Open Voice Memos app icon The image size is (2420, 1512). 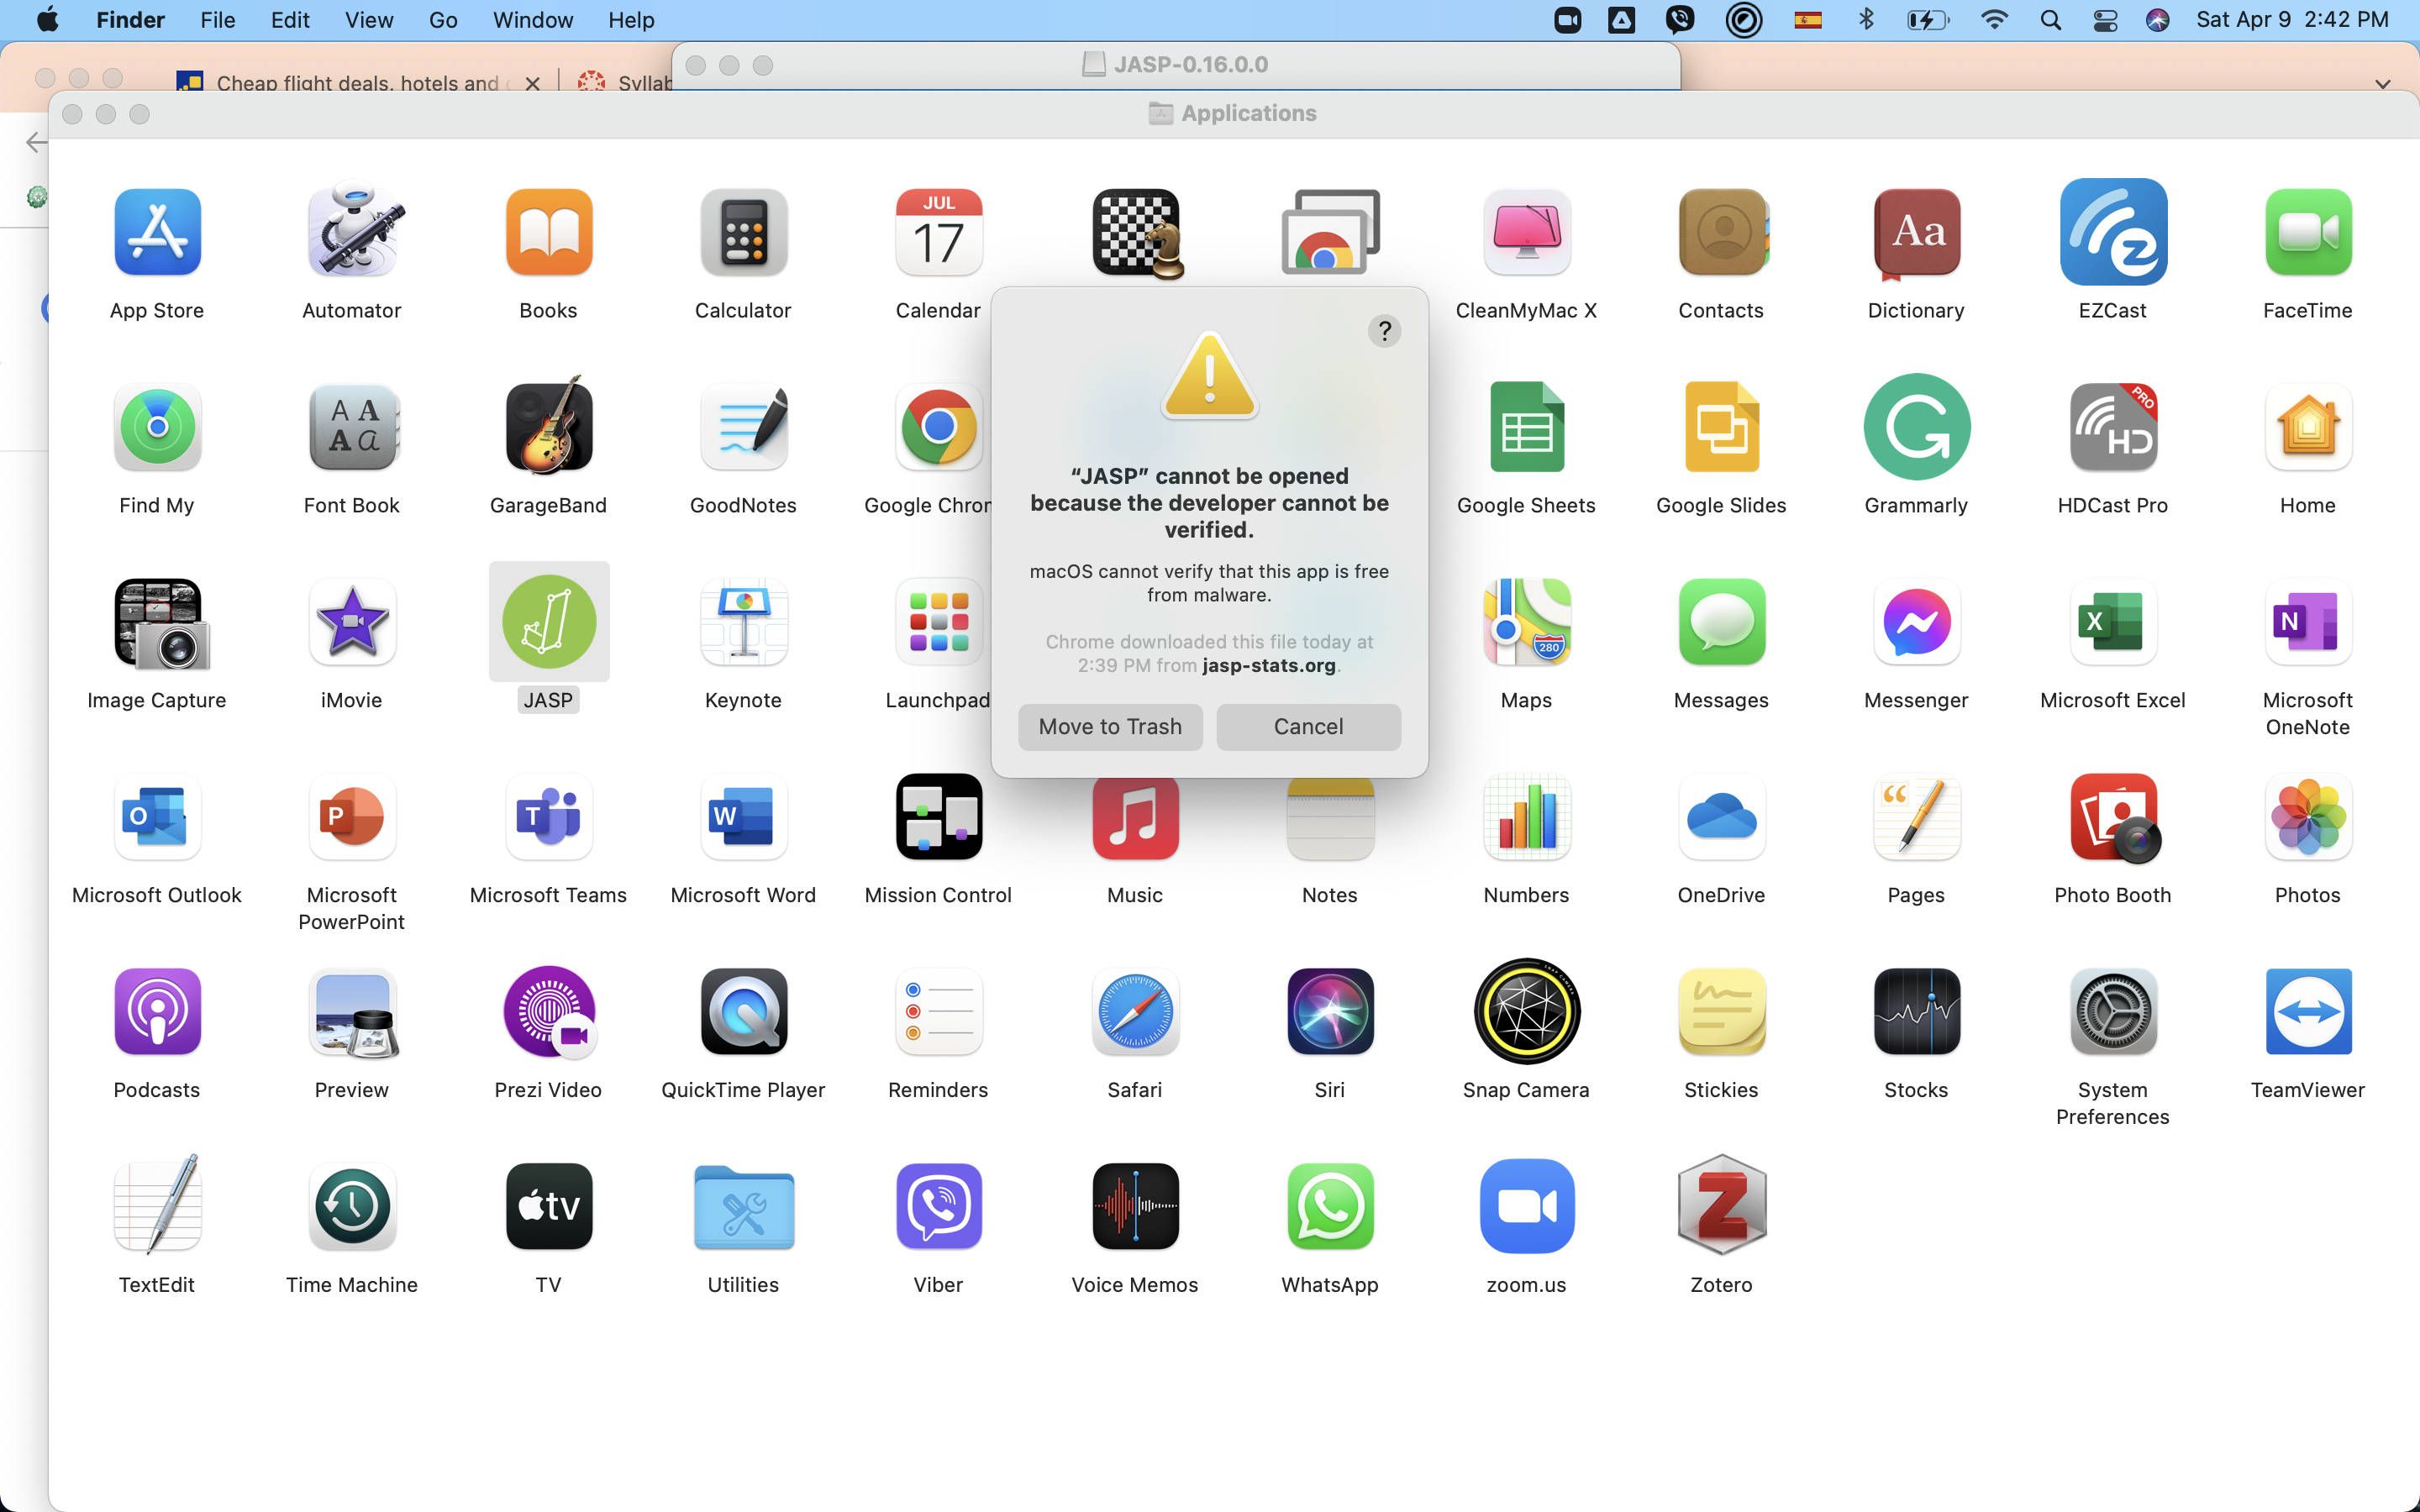1135,1206
